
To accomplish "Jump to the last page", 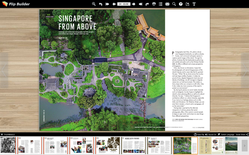I will [x=141, y=4].
